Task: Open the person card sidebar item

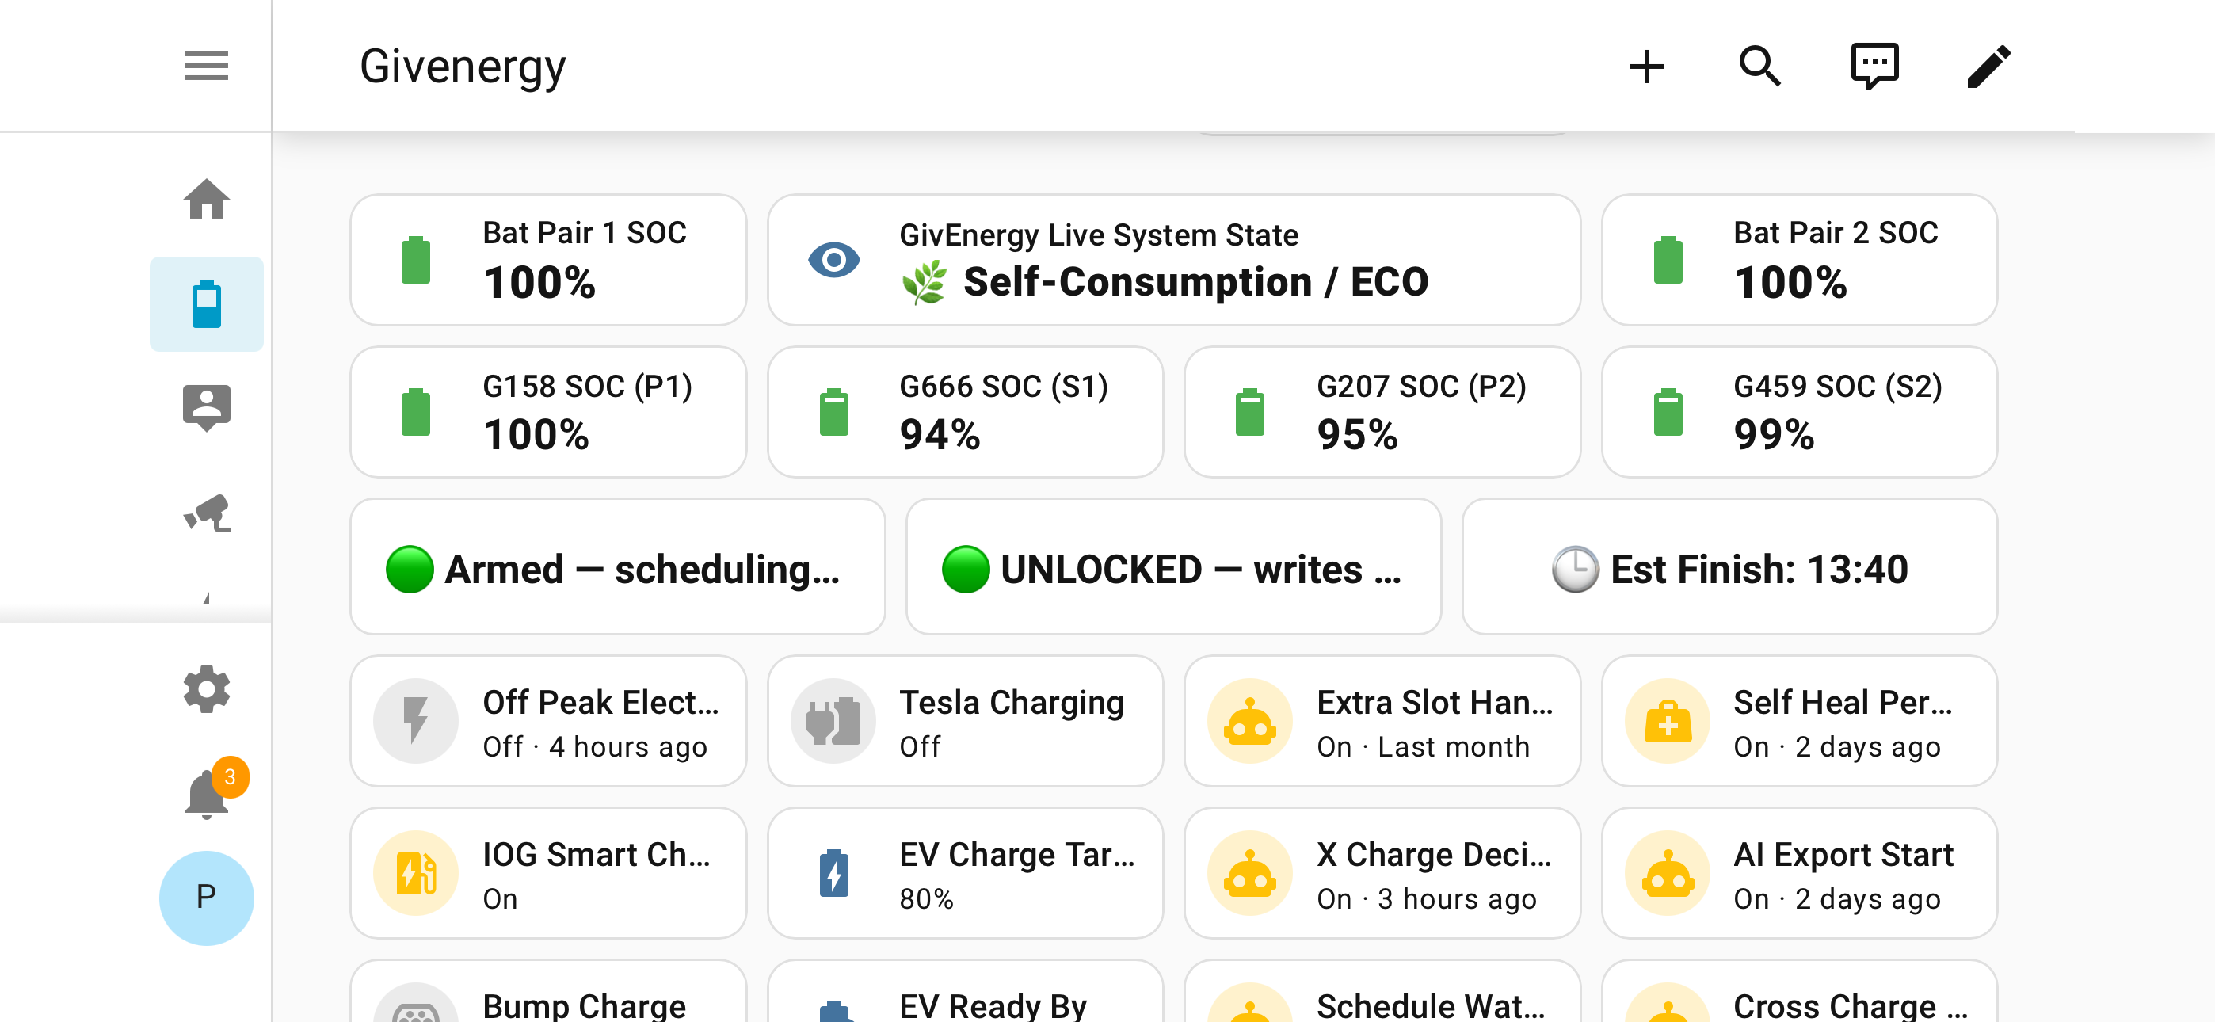Action: tap(206, 407)
